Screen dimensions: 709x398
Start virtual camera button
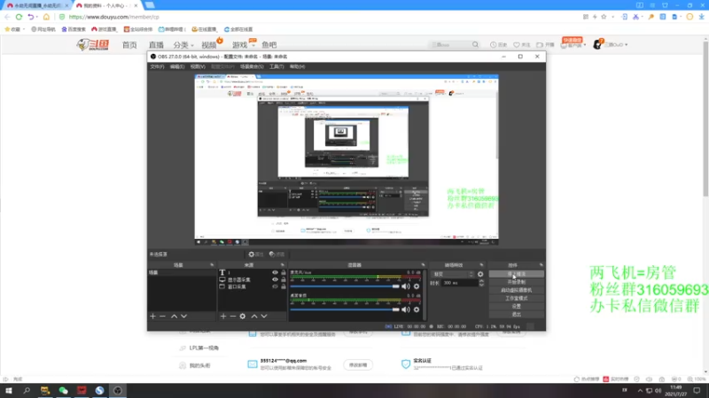pyautogui.click(x=517, y=290)
